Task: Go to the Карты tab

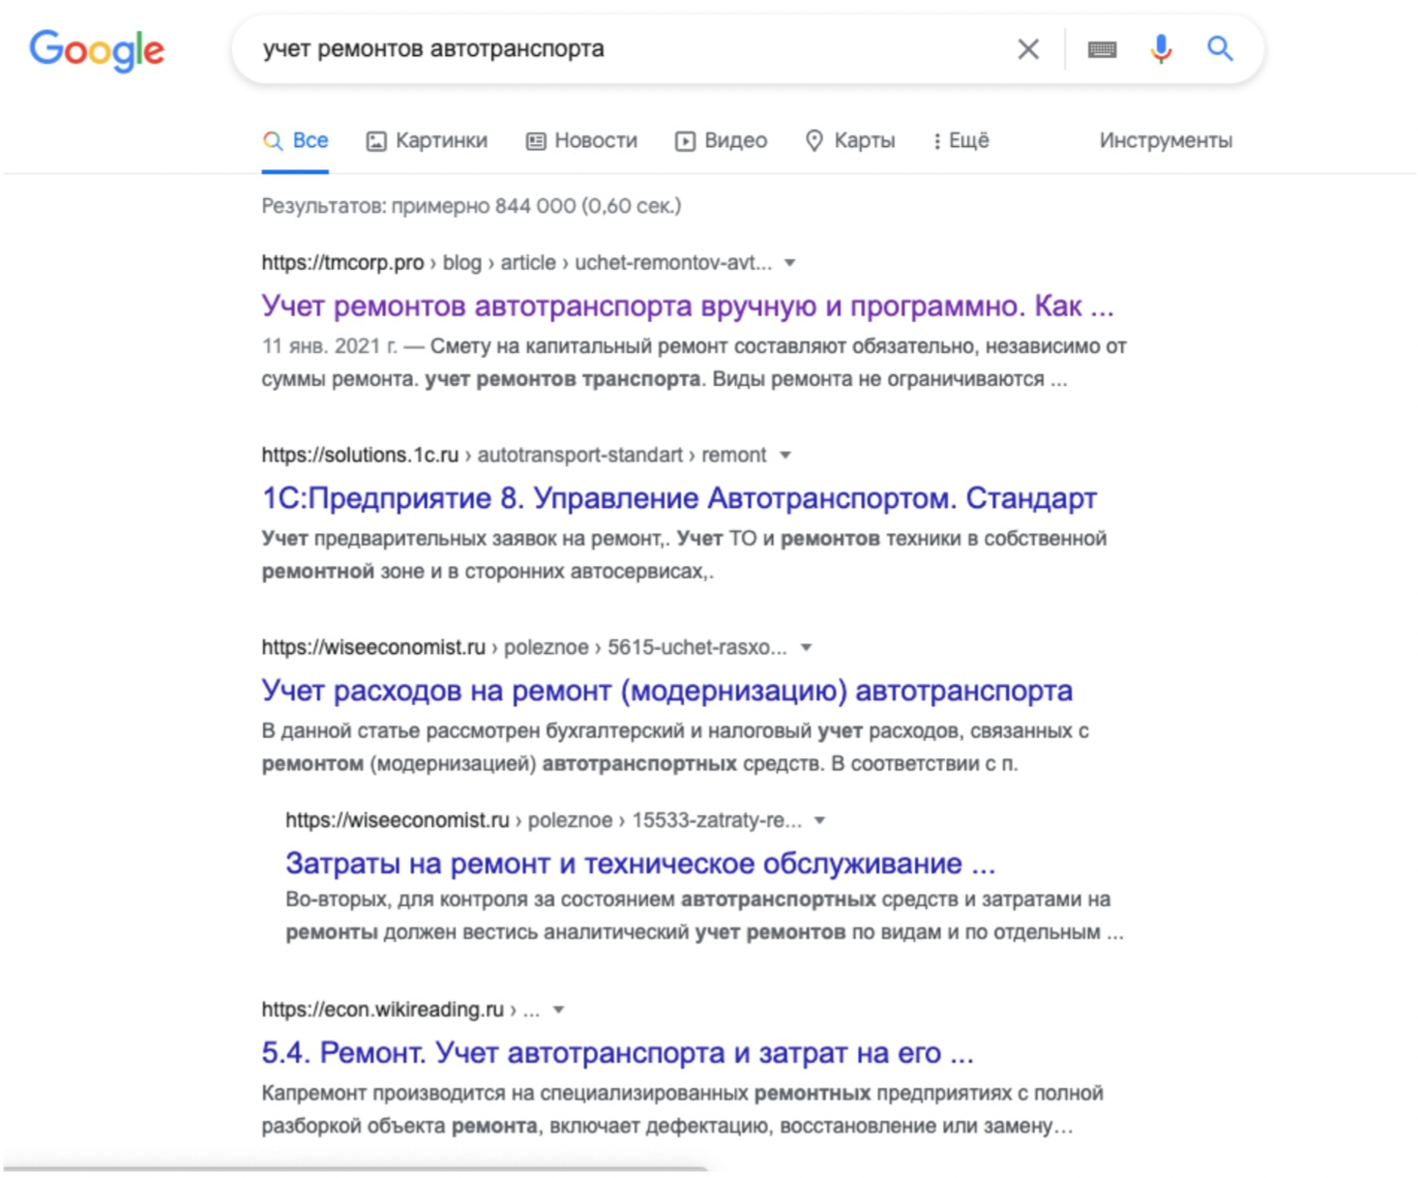Action: (x=850, y=141)
